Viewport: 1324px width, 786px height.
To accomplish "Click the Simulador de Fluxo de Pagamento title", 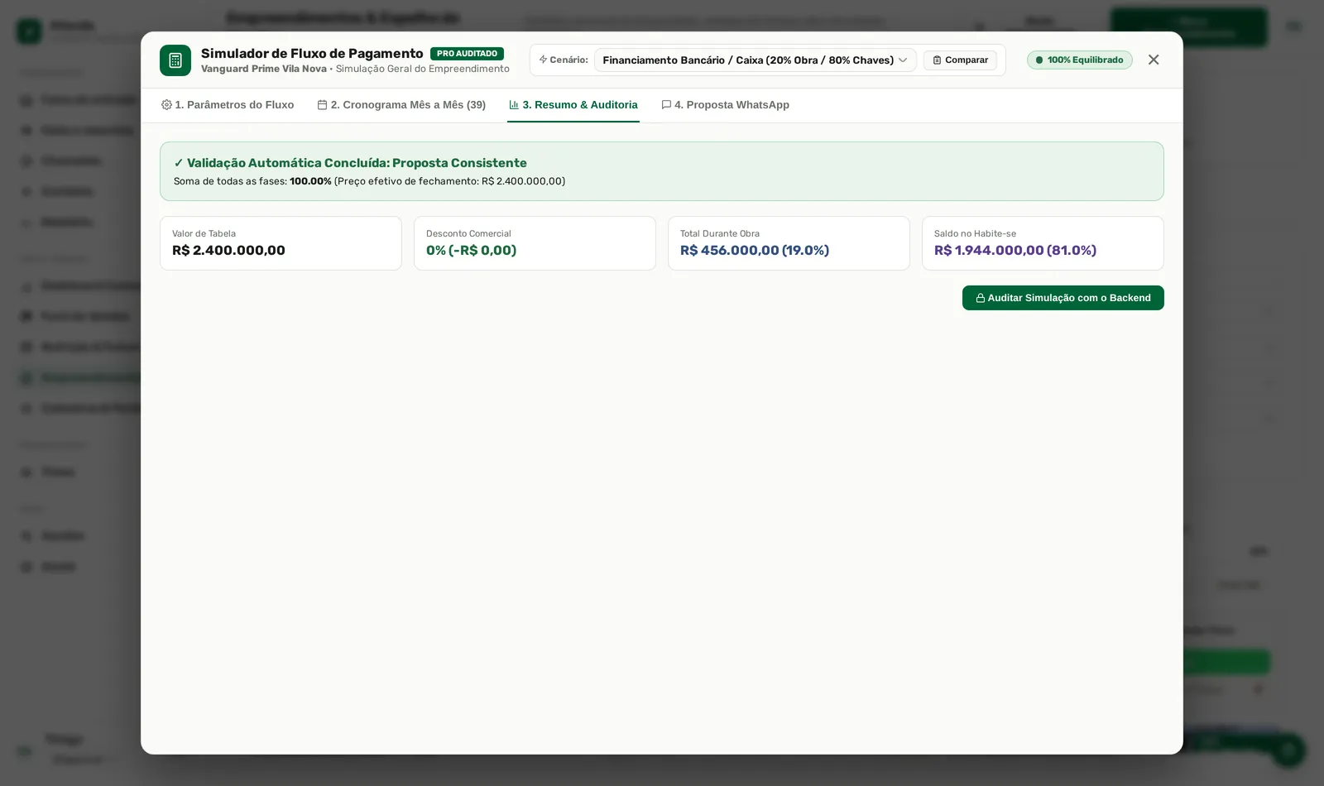I will [312, 54].
